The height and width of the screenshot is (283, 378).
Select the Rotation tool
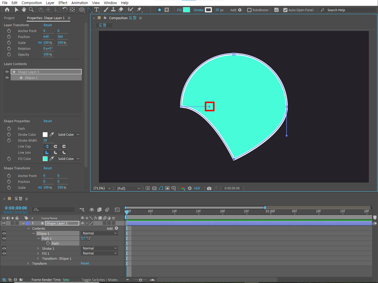point(65,10)
